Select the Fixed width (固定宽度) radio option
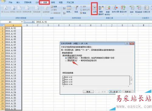 point(66,61)
